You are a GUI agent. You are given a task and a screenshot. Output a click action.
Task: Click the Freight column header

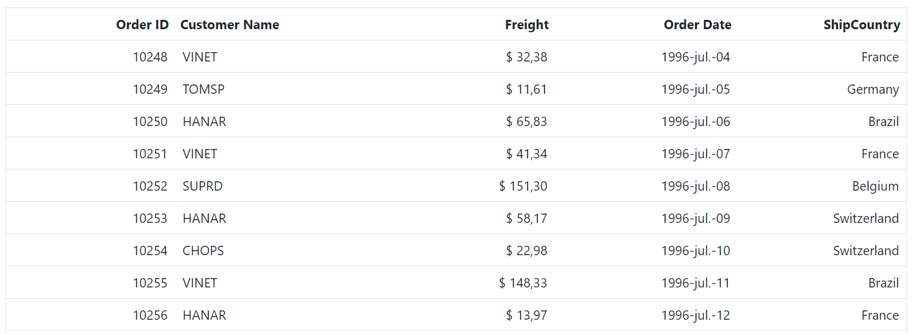coord(526,25)
